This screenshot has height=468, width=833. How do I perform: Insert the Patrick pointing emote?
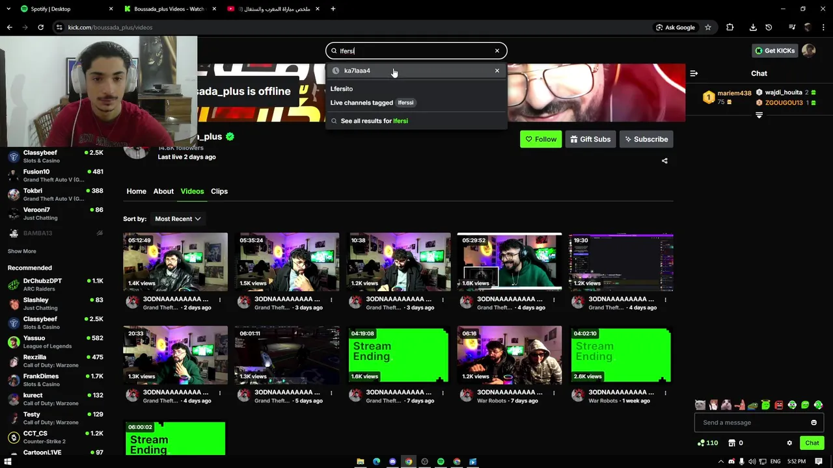click(739, 405)
